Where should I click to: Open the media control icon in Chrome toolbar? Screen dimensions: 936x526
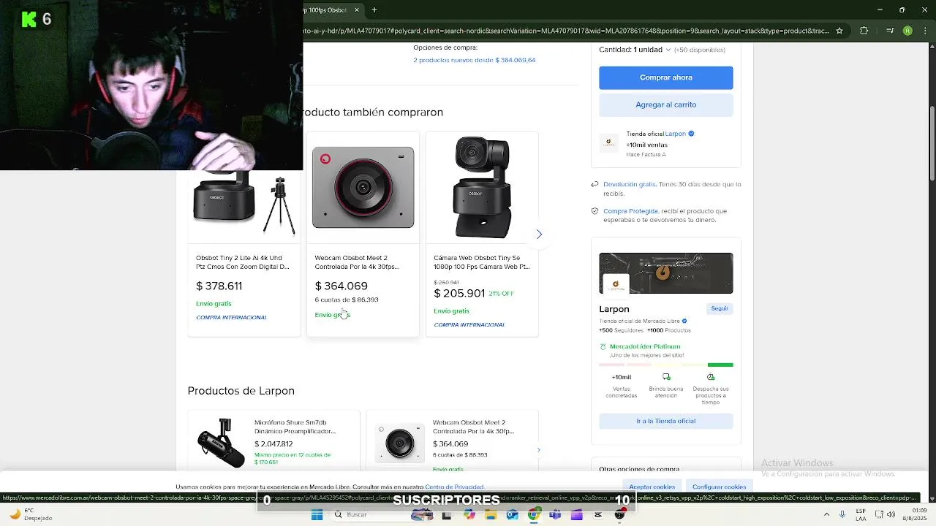click(x=890, y=31)
